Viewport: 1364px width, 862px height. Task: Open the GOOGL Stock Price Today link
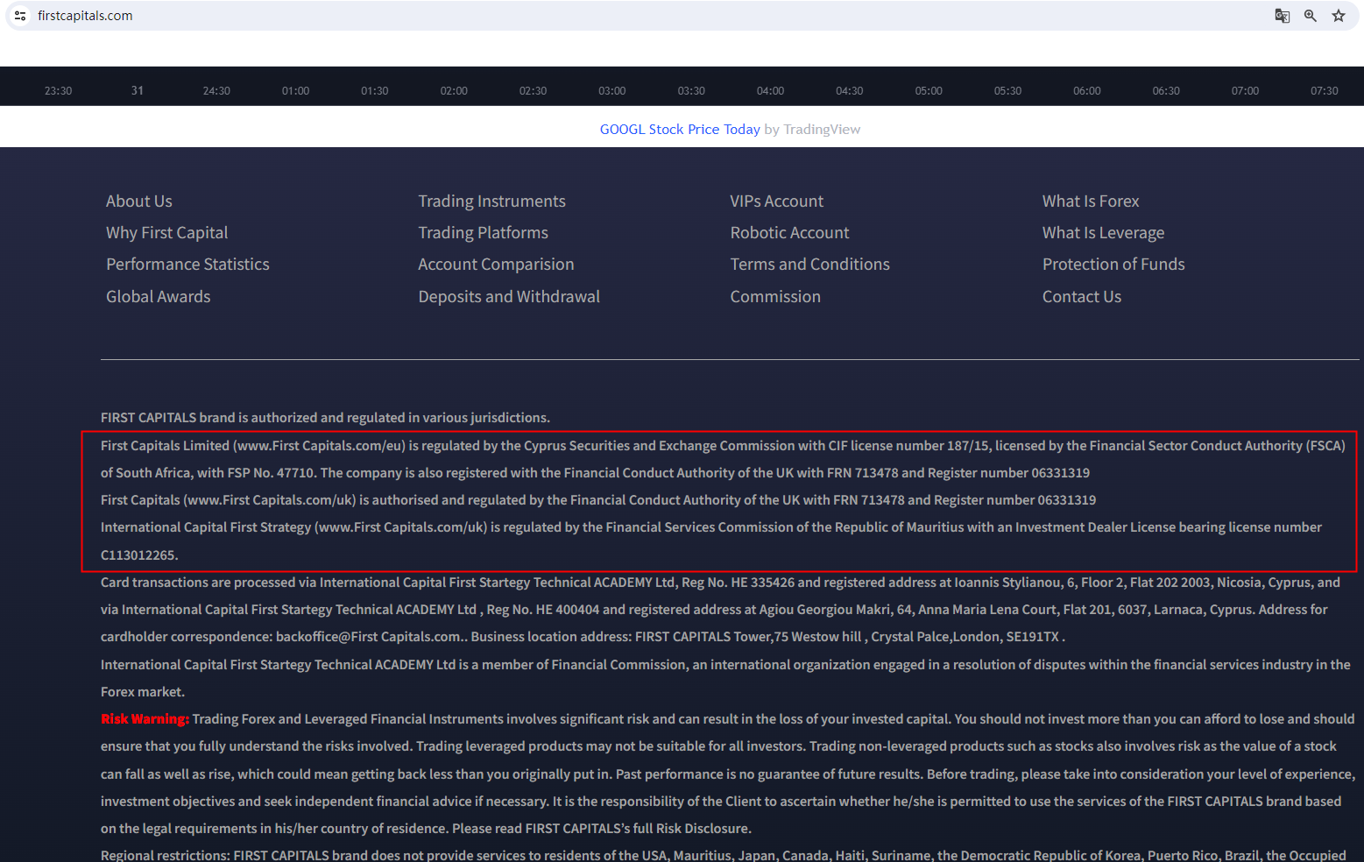pos(680,130)
